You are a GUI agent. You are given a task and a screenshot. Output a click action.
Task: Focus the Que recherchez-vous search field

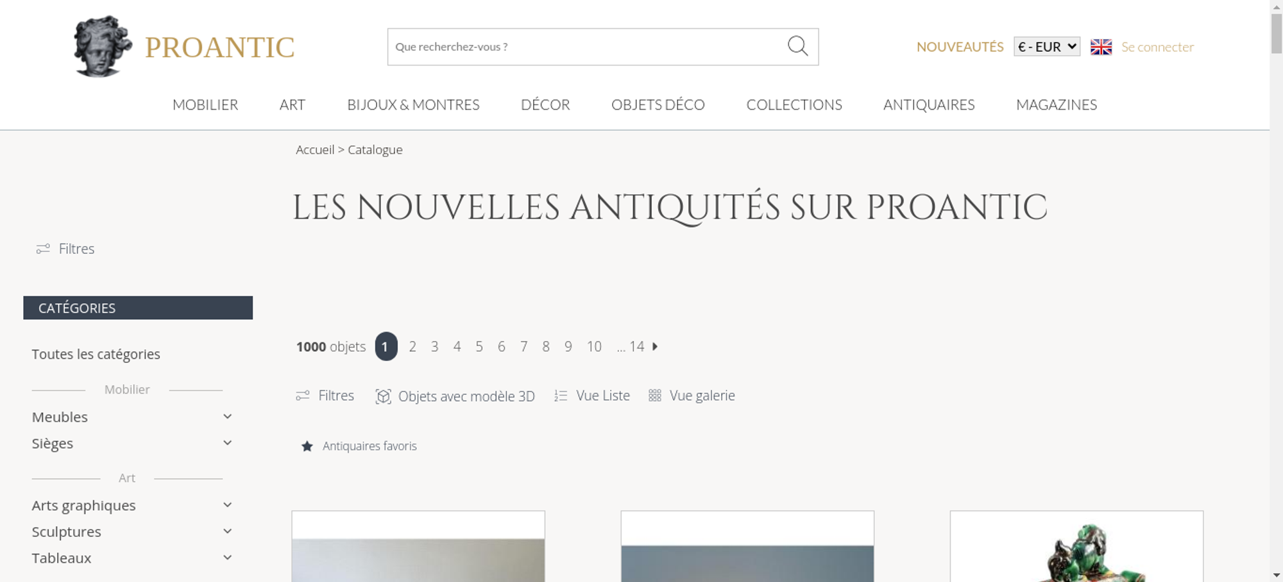tap(587, 47)
